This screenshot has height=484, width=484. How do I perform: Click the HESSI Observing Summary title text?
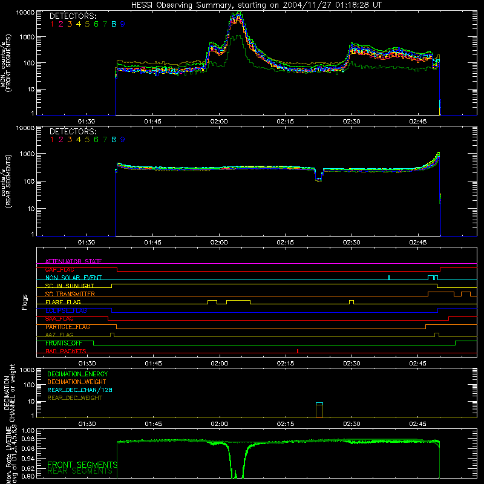(256, 5)
